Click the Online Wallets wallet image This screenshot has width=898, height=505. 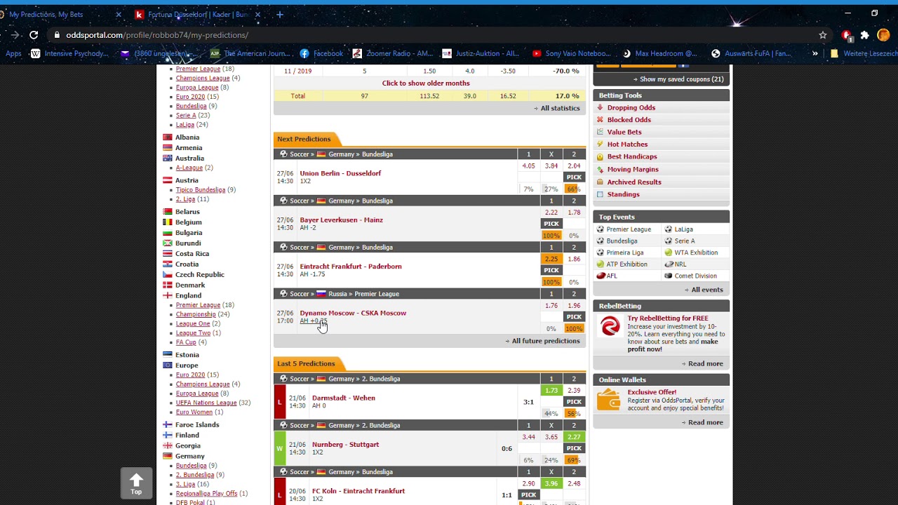point(609,400)
